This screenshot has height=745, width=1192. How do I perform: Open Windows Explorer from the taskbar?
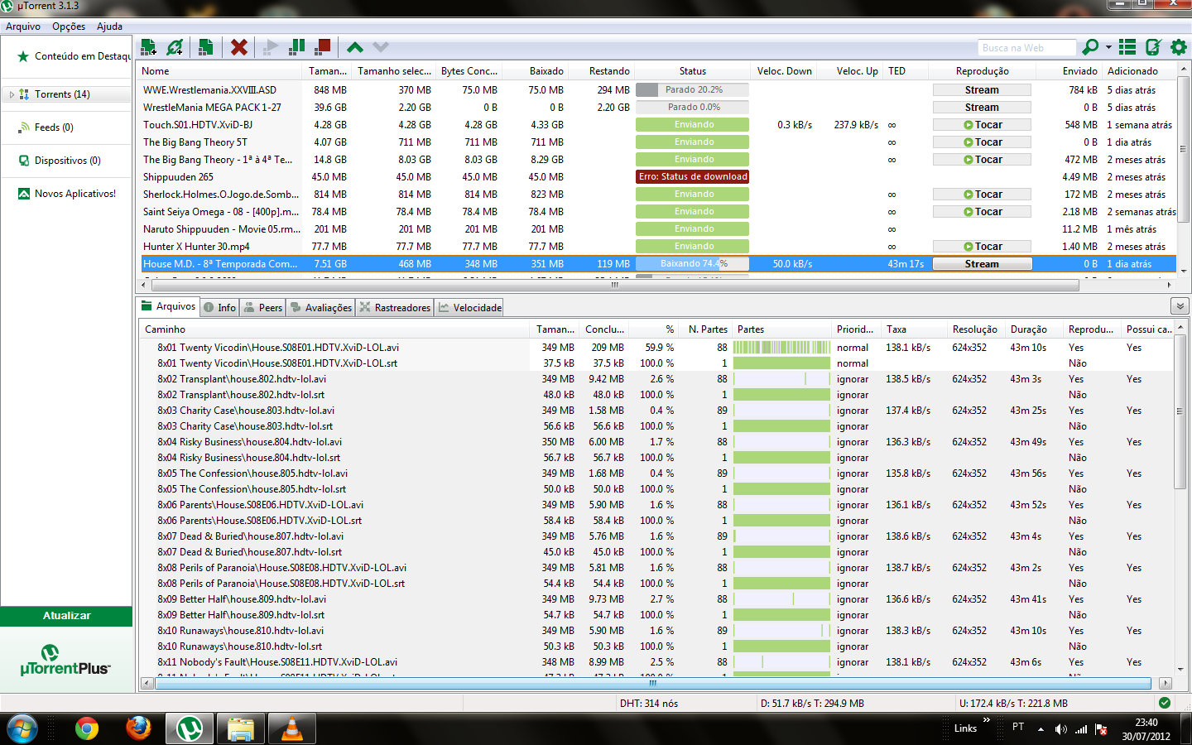241,728
